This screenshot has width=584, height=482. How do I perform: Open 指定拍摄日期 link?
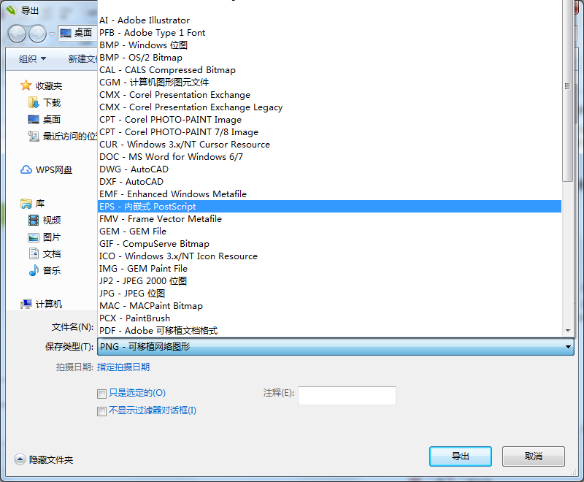click(x=123, y=367)
